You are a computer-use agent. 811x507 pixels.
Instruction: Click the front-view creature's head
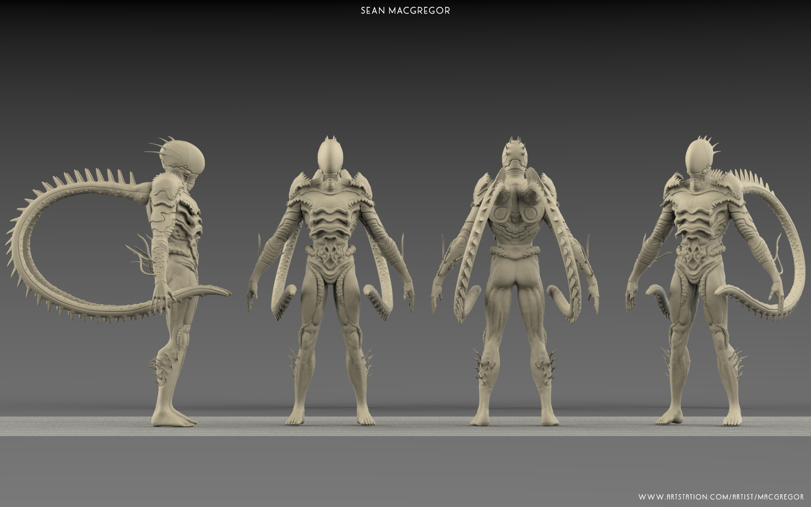click(329, 157)
